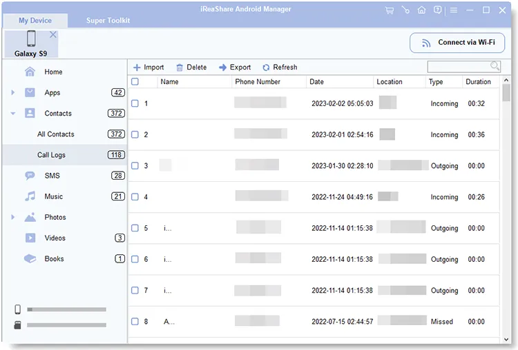Click the Photos mountain icon in sidebar
The height and width of the screenshot is (350, 518).
[30, 217]
